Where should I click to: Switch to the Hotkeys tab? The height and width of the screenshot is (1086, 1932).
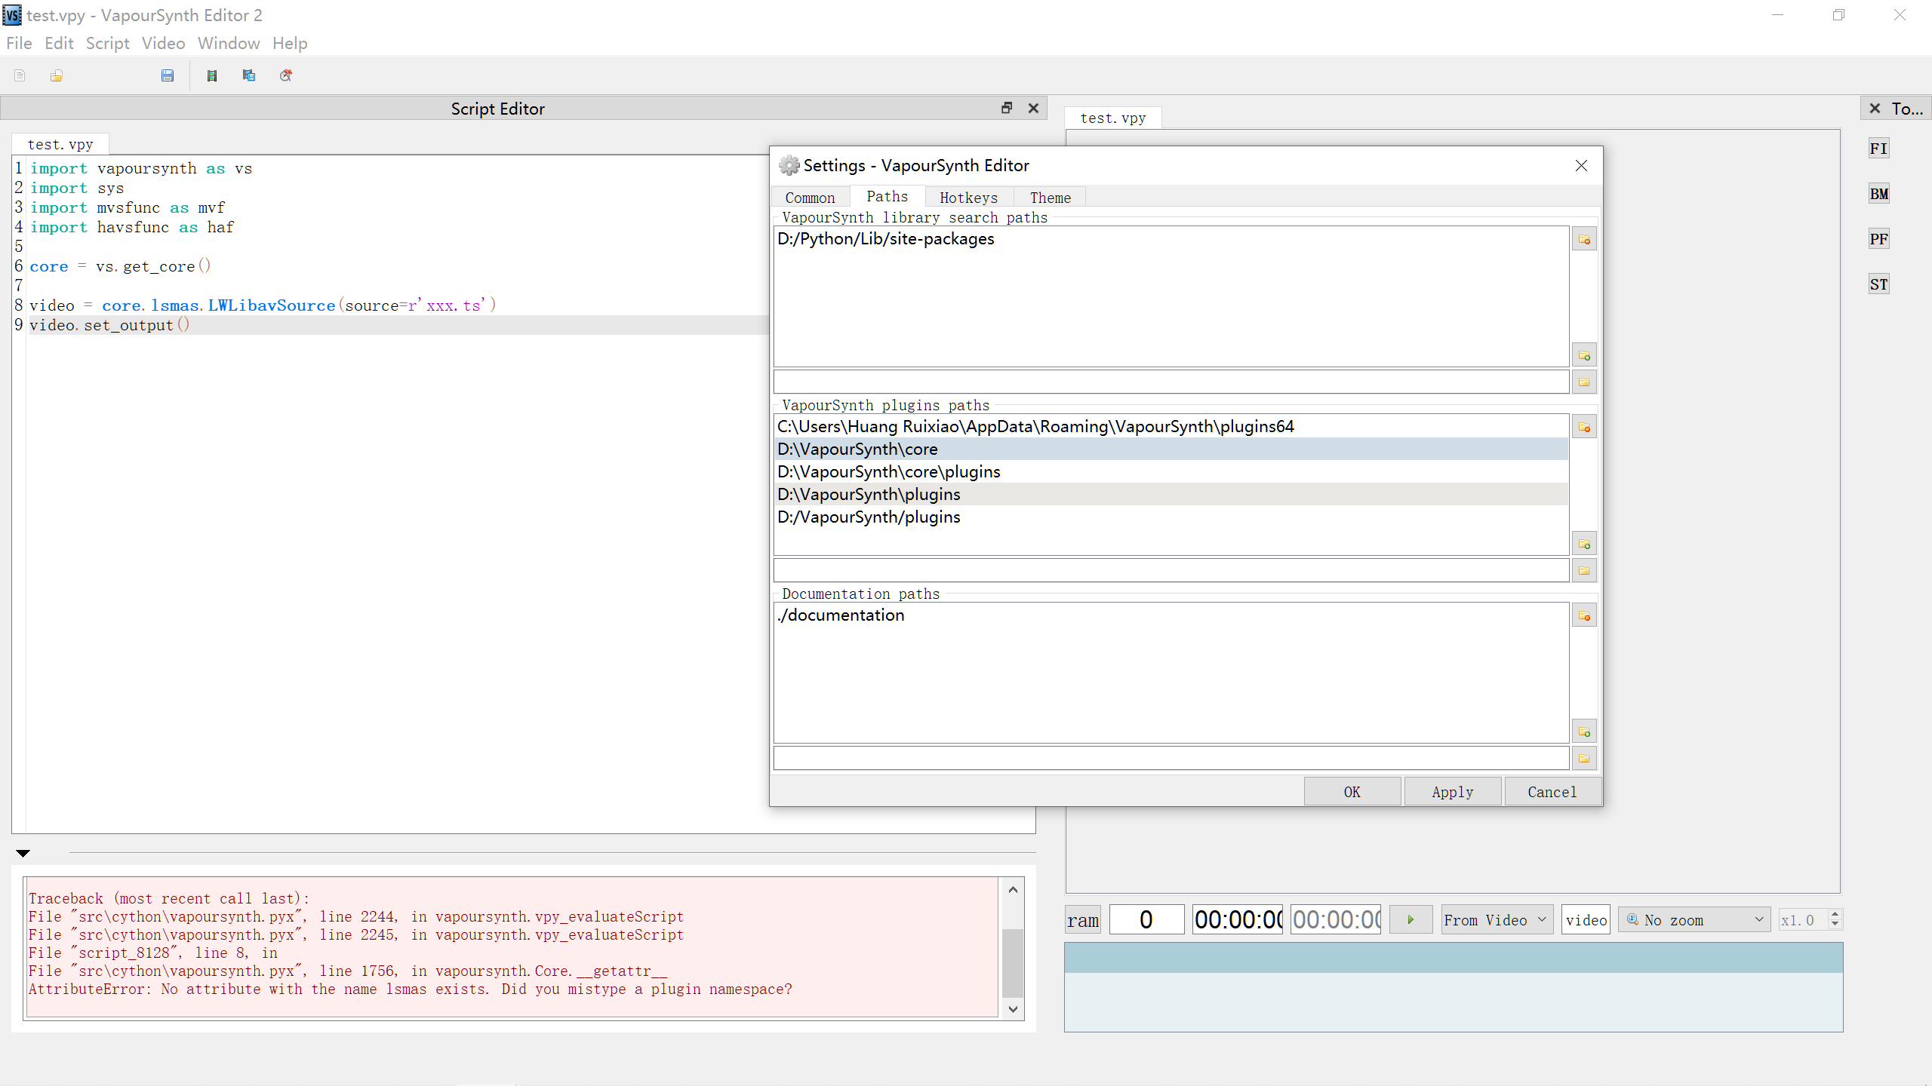[x=968, y=196]
